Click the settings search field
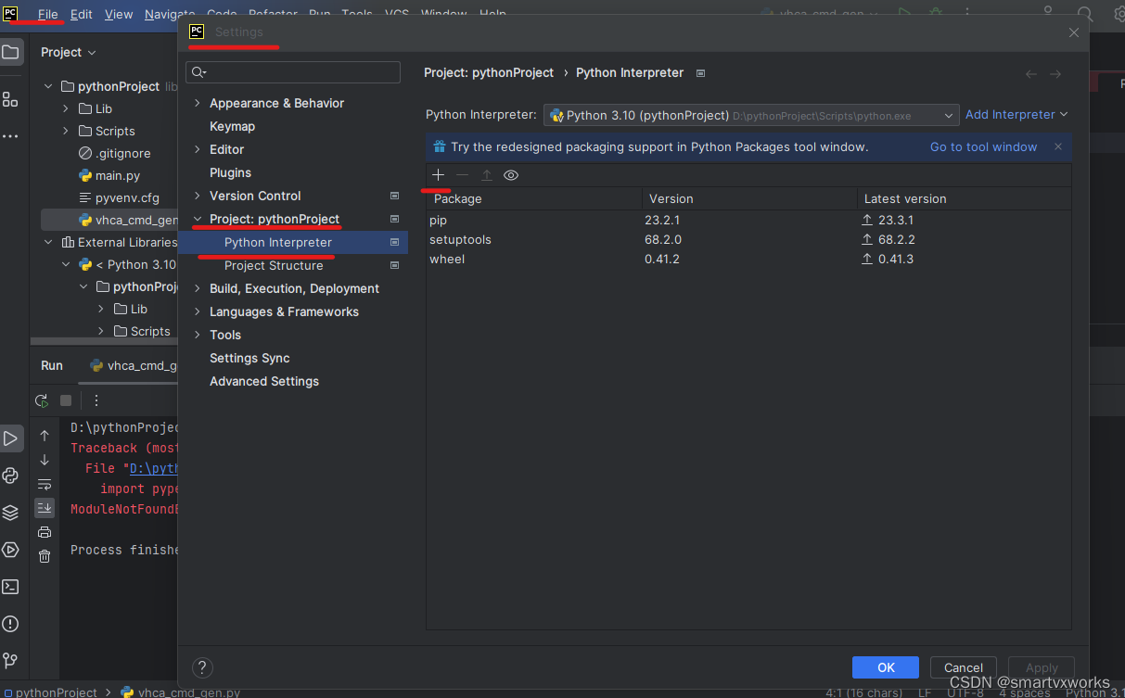The width and height of the screenshot is (1125, 698). click(x=293, y=72)
